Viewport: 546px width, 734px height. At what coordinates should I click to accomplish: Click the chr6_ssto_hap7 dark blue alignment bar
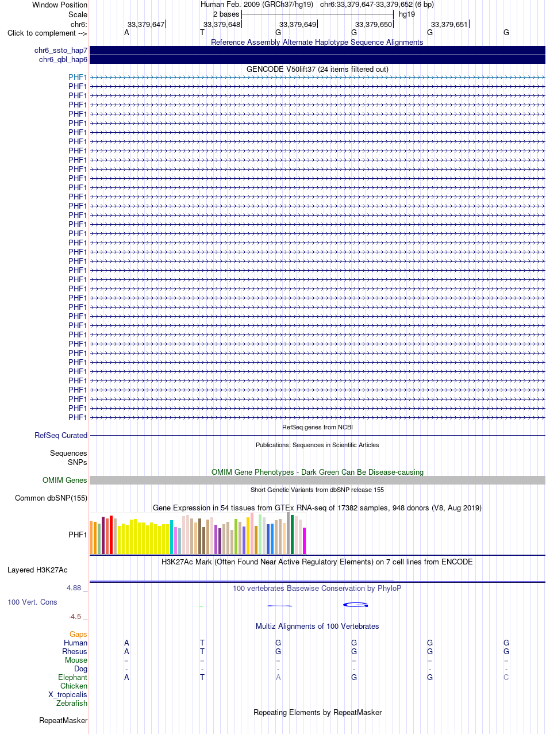(x=317, y=51)
